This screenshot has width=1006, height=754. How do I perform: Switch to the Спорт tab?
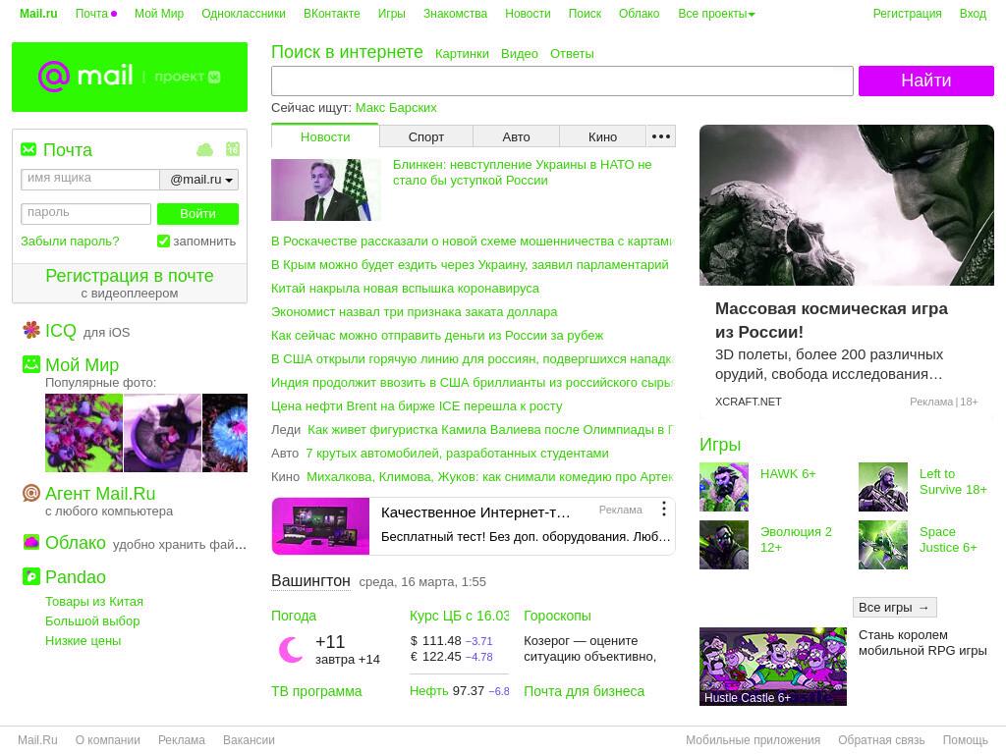[x=426, y=136]
